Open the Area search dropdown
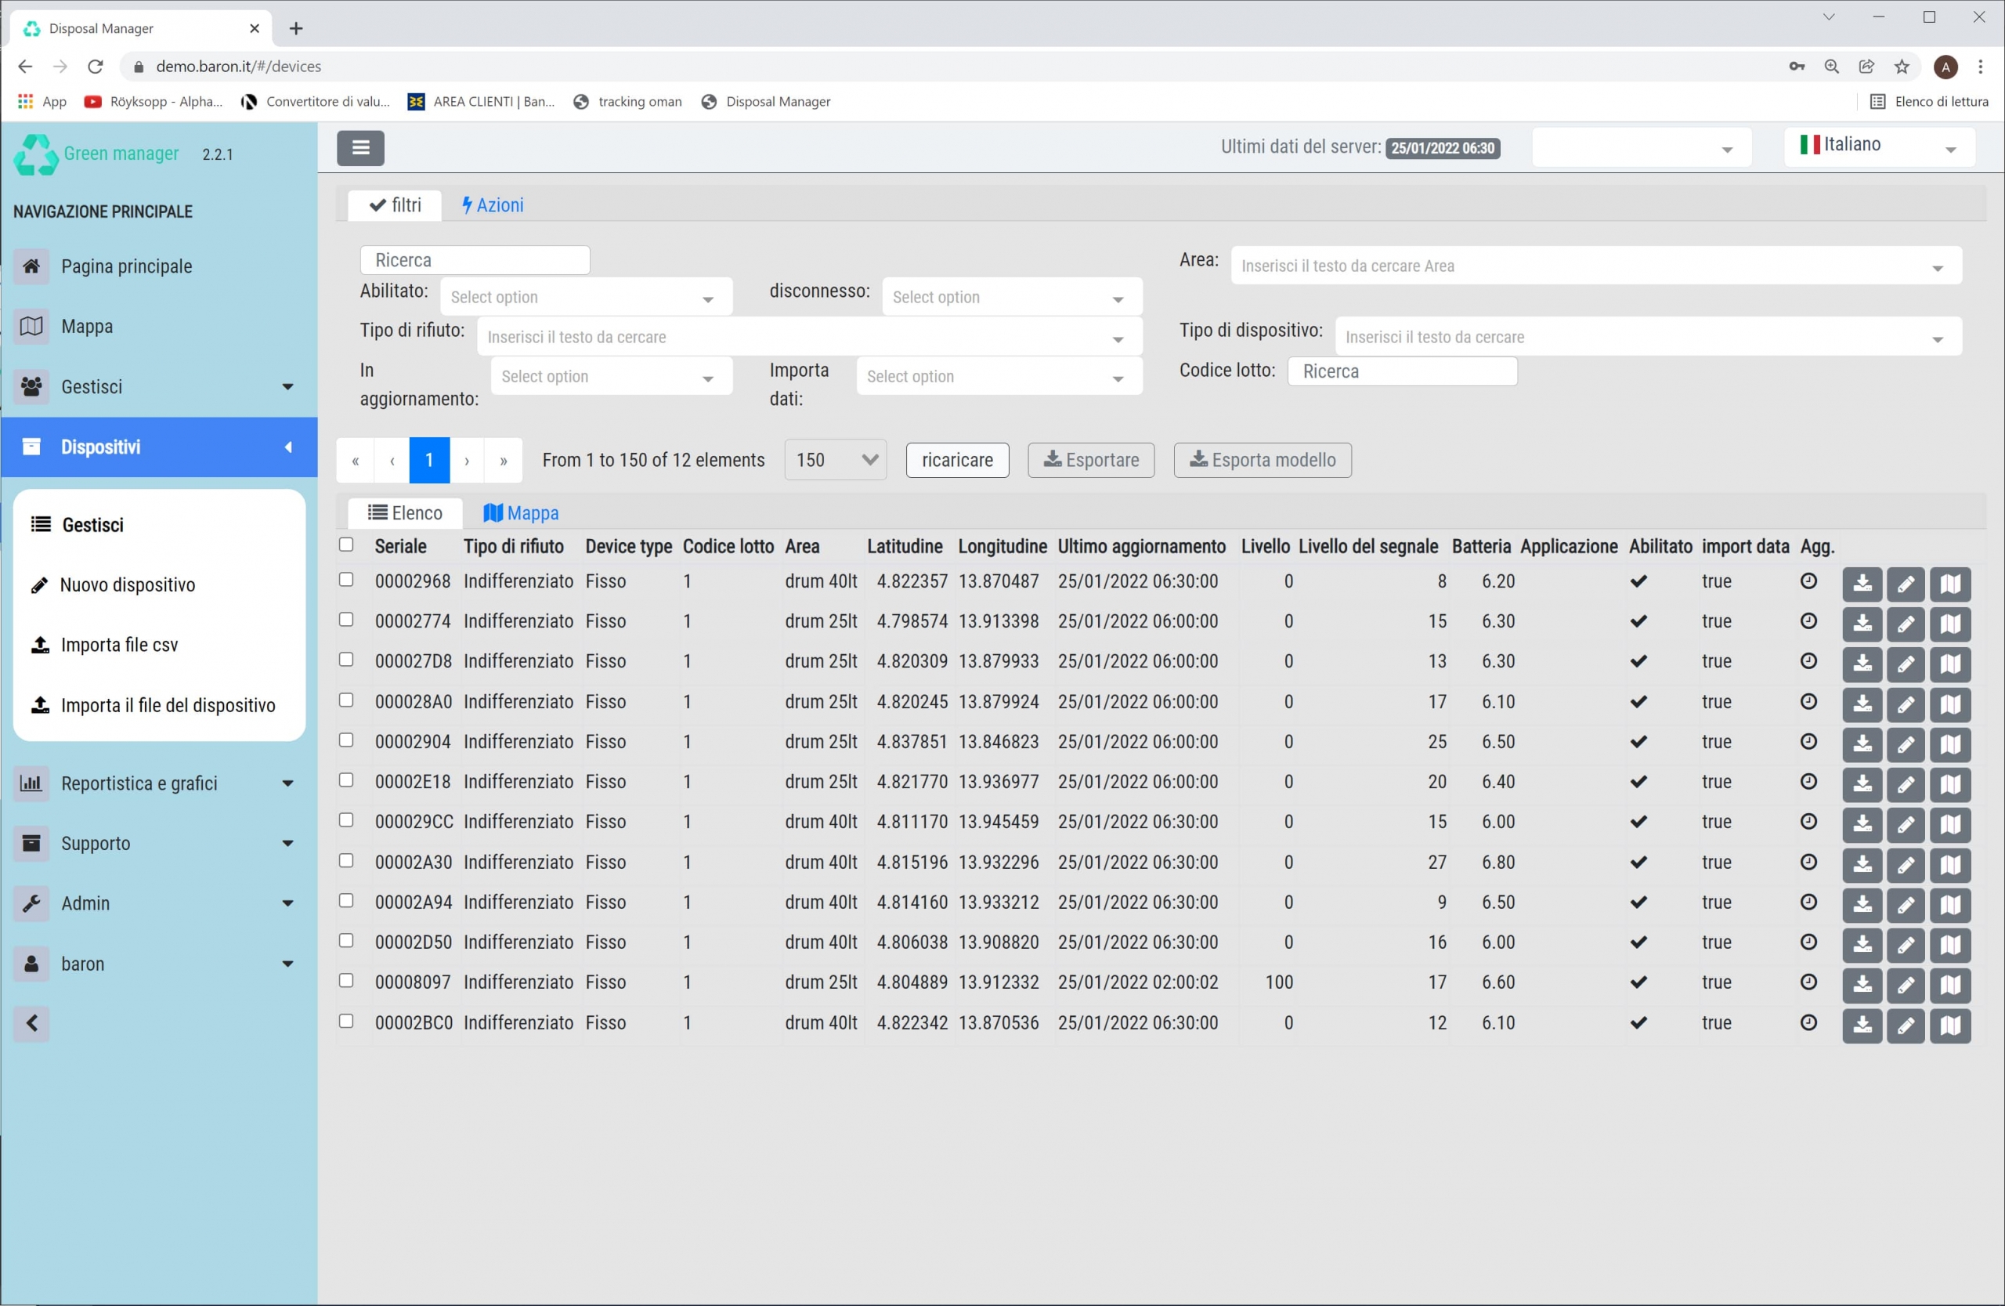 (x=1595, y=266)
